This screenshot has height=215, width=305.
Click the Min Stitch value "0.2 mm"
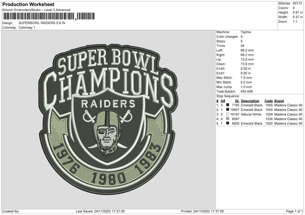click(x=246, y=82)
